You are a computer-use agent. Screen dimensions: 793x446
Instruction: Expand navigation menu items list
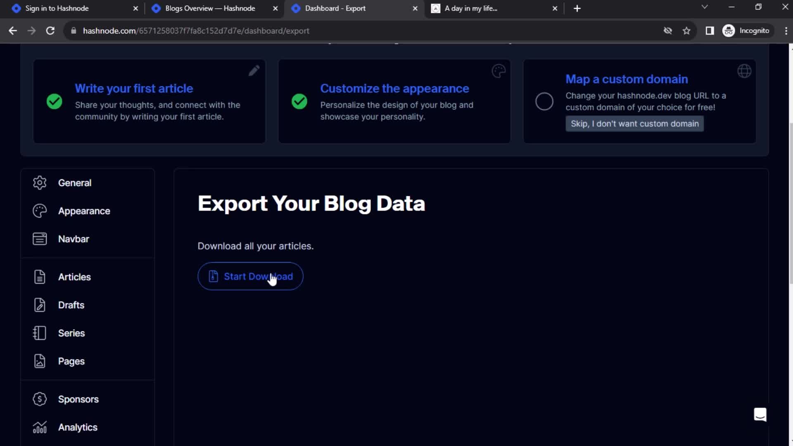(73, 239)
